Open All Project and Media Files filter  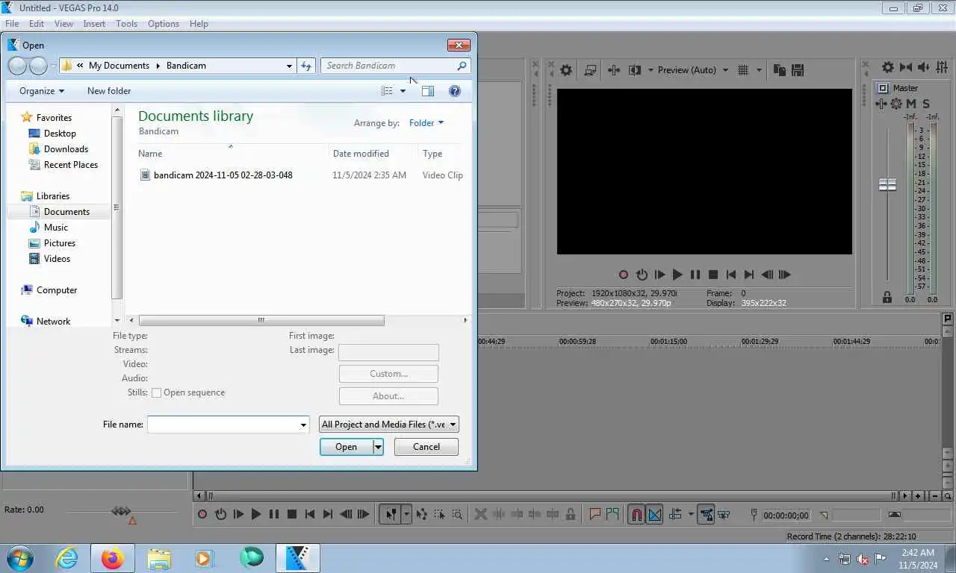tap(389, 425)
